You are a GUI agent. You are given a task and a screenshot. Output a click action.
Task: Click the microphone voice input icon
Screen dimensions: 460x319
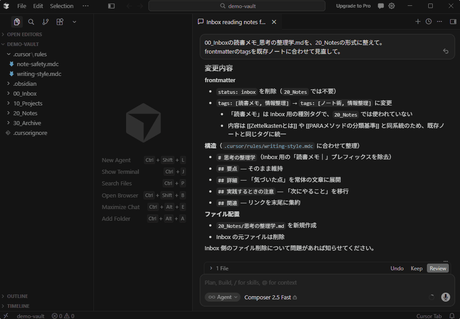point(446,297)
